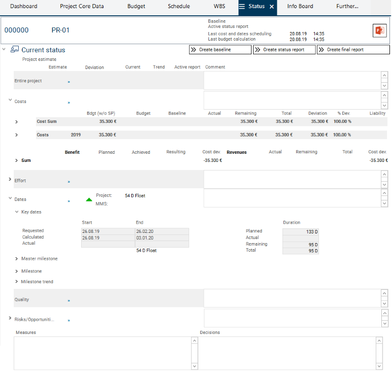
Task: Click into the Decisions text field
Action: pos(288,353)
